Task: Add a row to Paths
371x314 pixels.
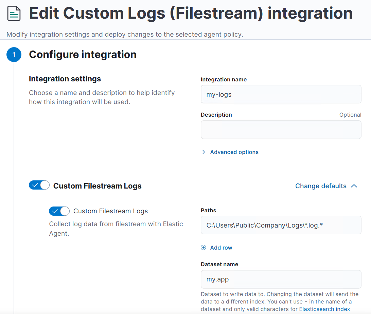Action: click(x=221, y=248)
